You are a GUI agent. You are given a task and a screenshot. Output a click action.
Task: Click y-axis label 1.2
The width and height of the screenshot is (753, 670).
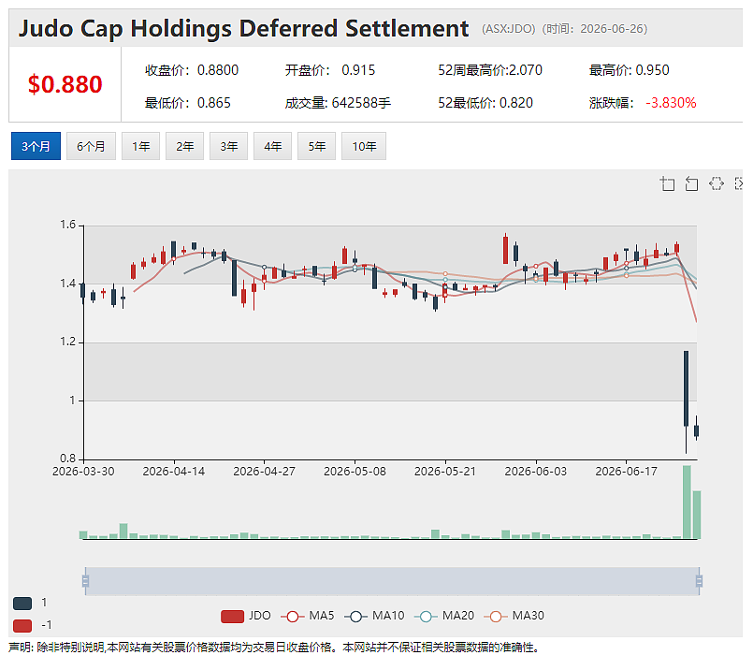[68, 342]
